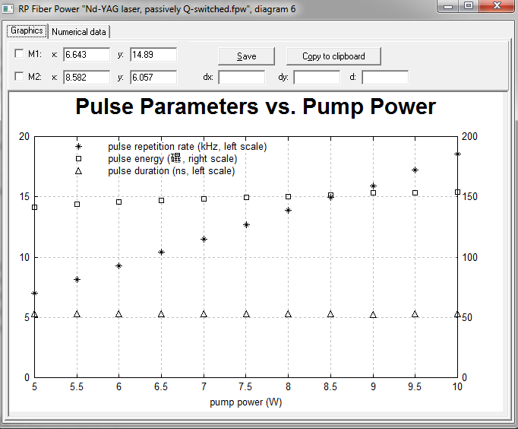Click the repetition rate data point at 7.5 W
Viewport: 518px width, 429px height.
coord(246,225)
